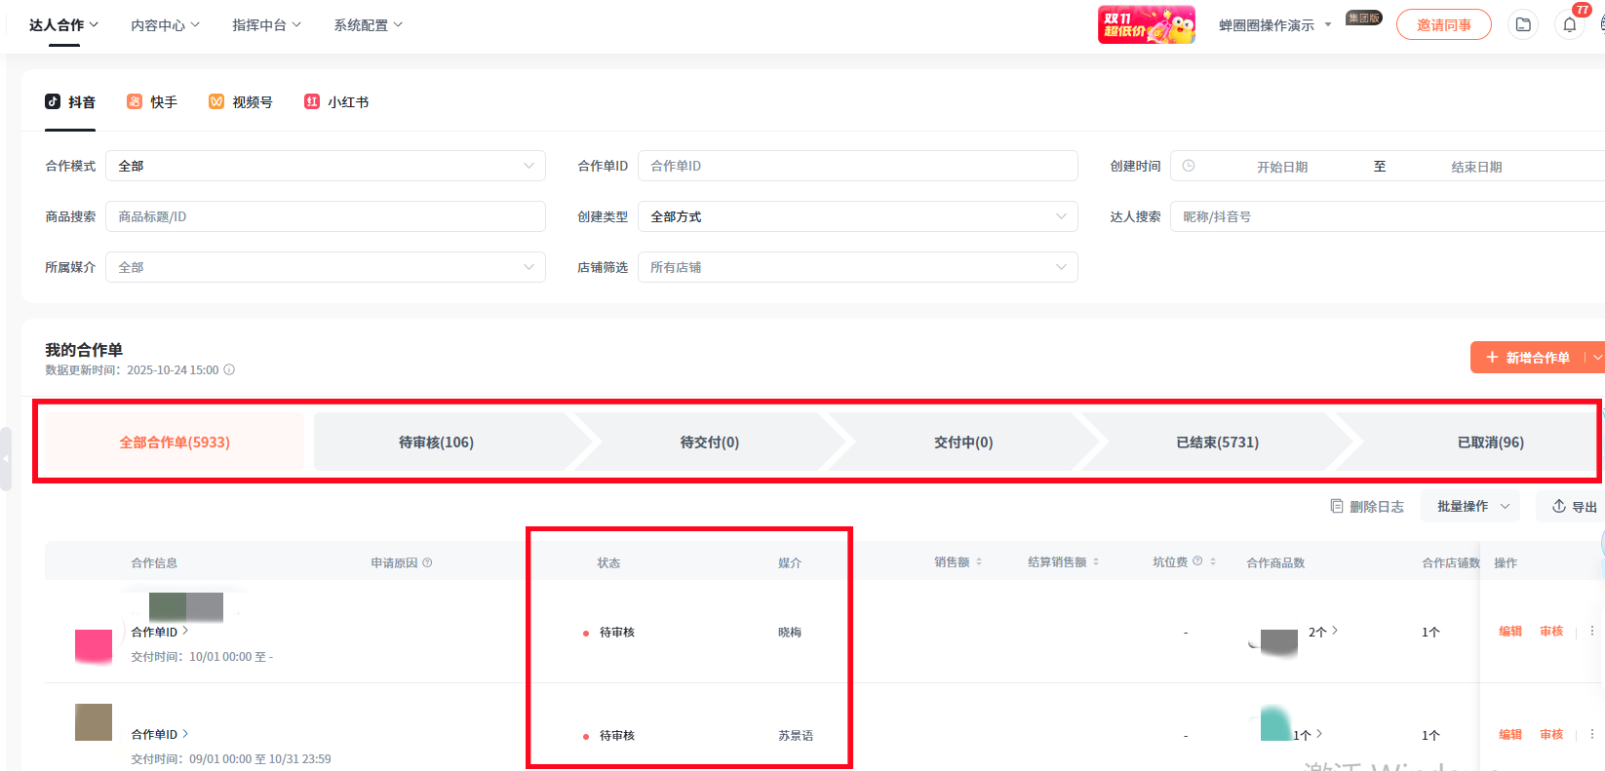Click the info icon beside data update time

(x=229, y=370)
